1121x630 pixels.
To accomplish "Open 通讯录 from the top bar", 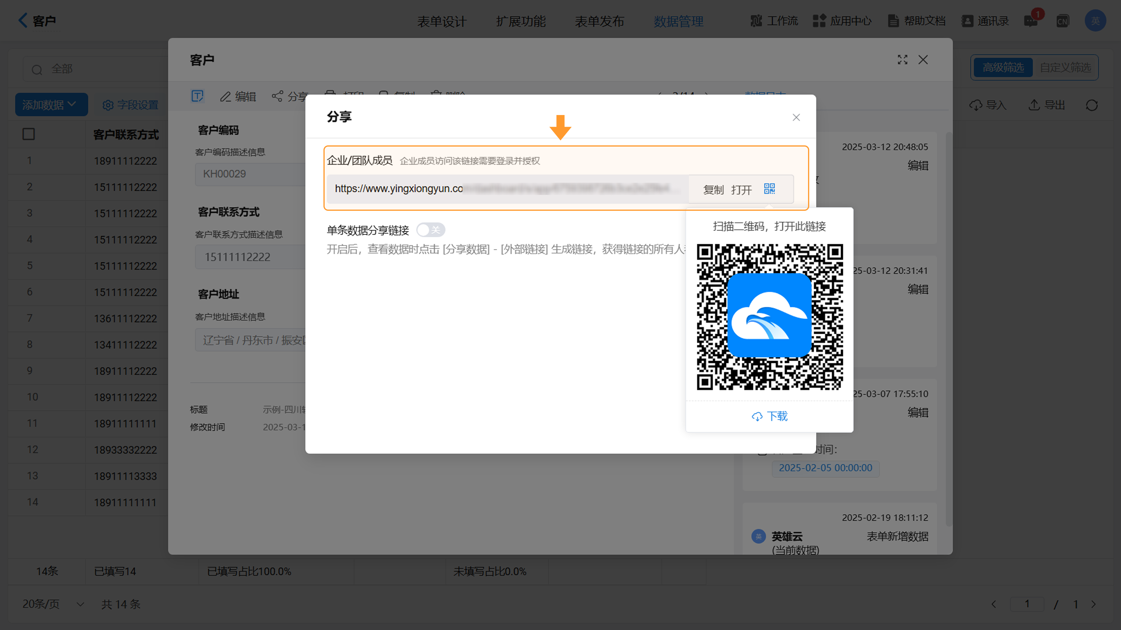I will [x=985, y=21].
